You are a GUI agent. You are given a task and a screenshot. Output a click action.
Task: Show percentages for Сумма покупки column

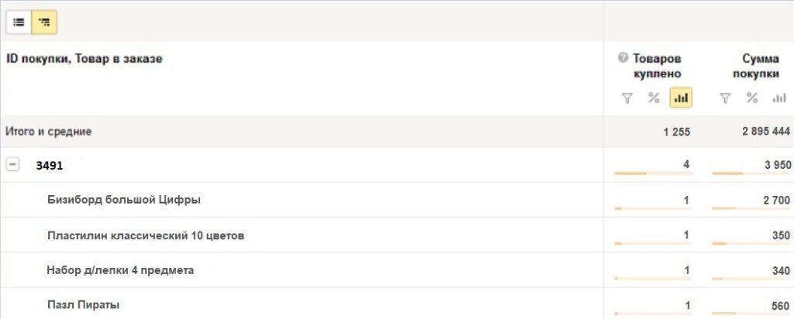click(x=751, y=98)
